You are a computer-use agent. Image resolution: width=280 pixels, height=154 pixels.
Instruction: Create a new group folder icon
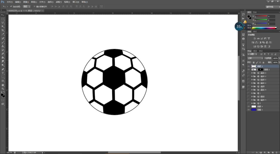(x=269, y=152)
